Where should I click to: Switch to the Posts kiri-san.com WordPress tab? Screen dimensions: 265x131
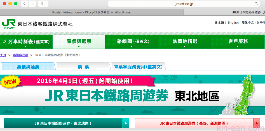92,12
